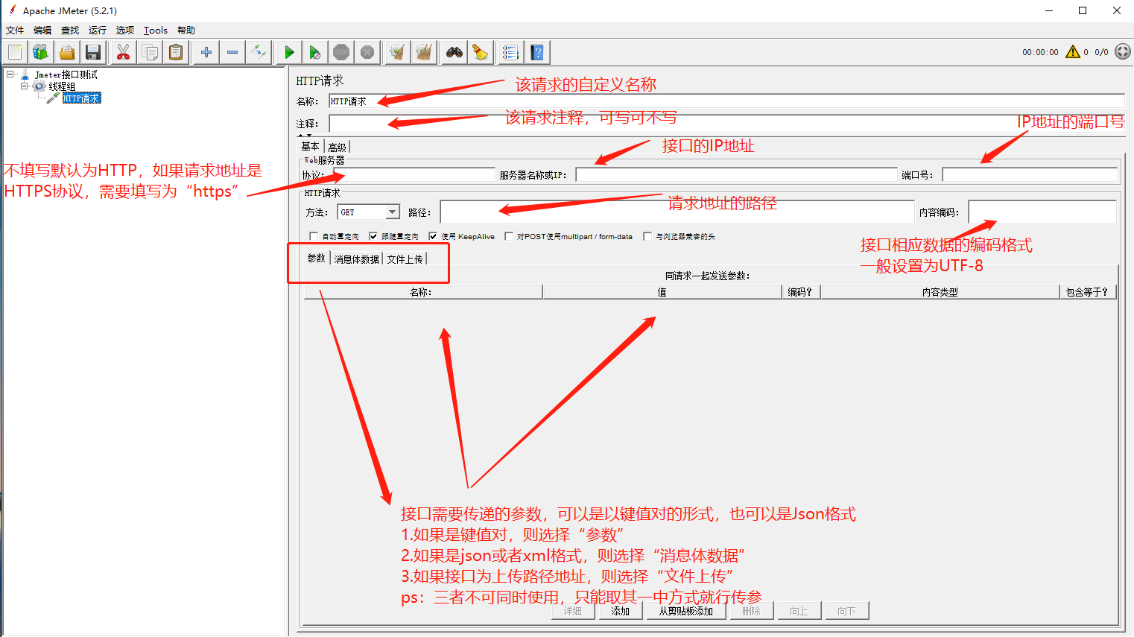Screen dimensions: 1134x637
Task: Enable 对POST使用multipart / form-data checkbox
Action: 509,236
